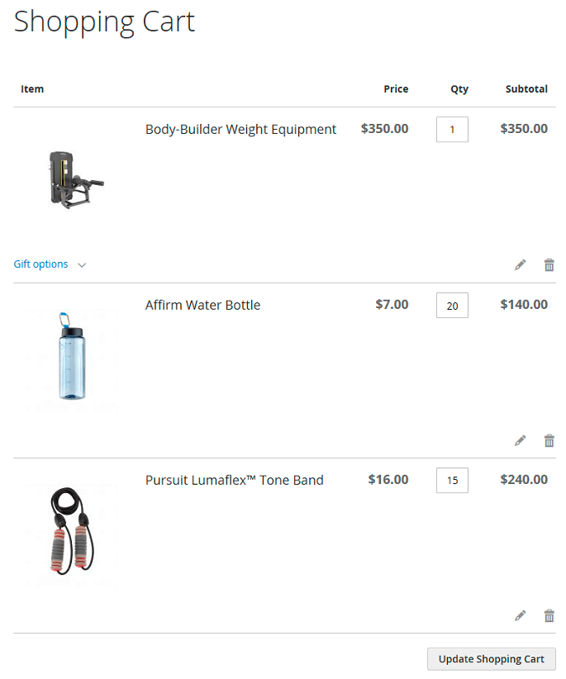
Task: Edit the Body-Builder Weight Equipment item
Action: (520, 265)
